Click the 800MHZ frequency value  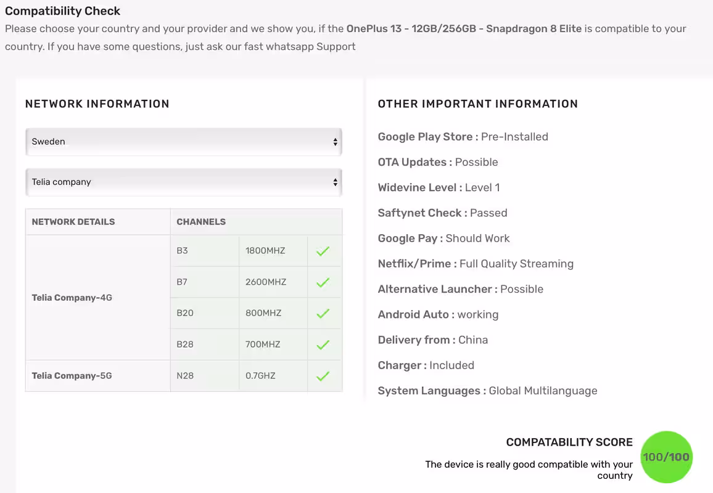263,313
